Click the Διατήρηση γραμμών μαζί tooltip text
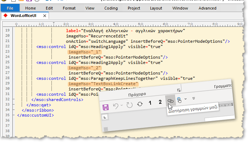Viewport: 248px width, 142px height. pos(193,109)
